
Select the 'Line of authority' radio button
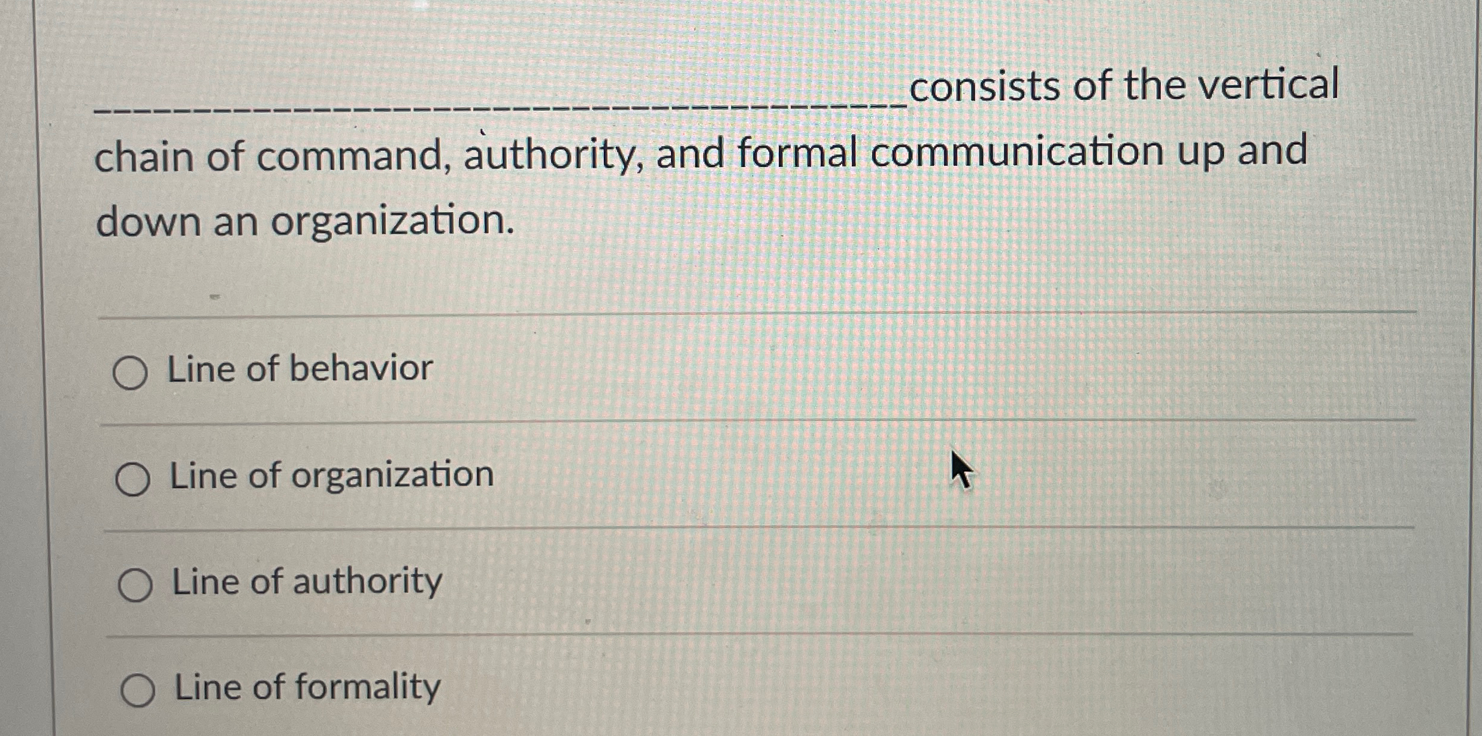click(135, 584)
